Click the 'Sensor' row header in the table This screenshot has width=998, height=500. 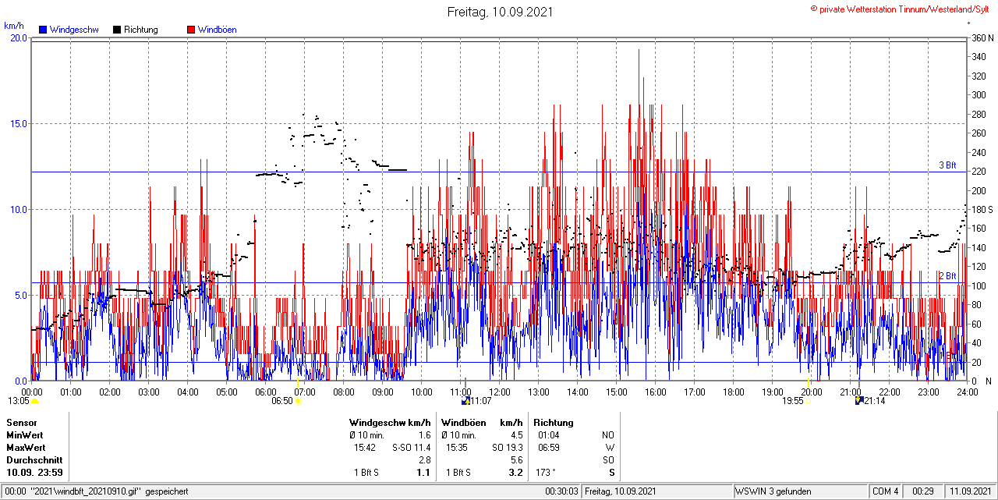[21, 422]
